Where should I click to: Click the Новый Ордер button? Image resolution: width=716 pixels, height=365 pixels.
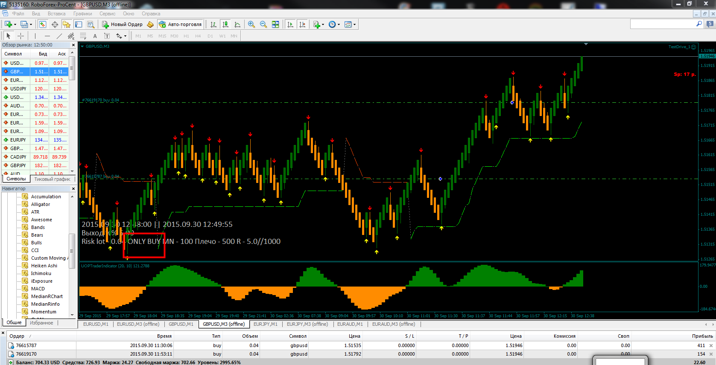[122, 24]
